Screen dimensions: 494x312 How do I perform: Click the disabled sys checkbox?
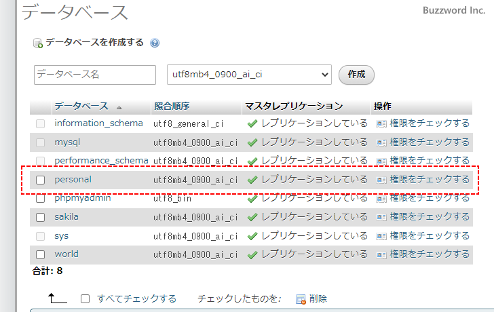[x=40, y=236]
